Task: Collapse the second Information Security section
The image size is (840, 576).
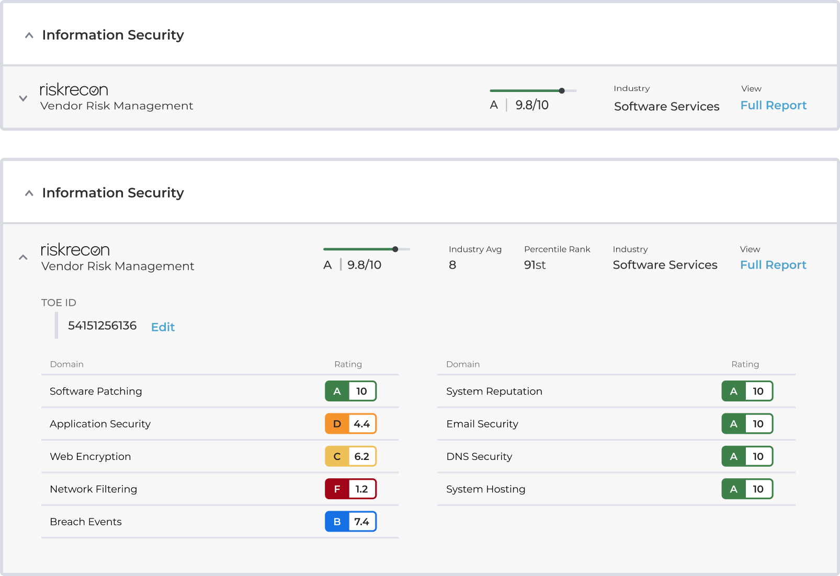Action: [29, 193]
